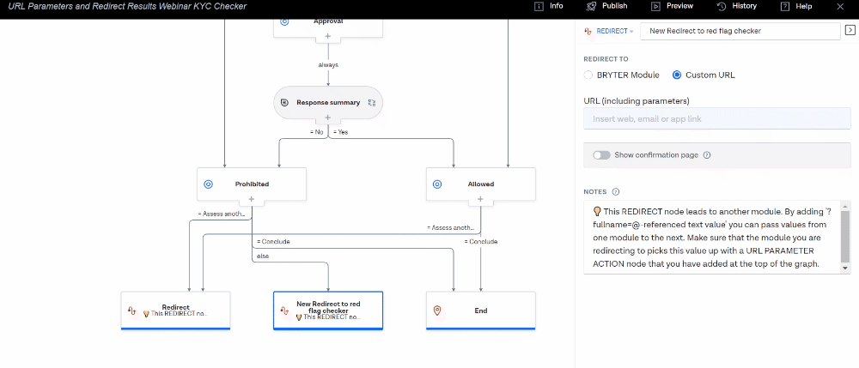The width and height of the screenshot is (859, 368).
Task: Click inside the Notes text area
Action: click(712, 238)
